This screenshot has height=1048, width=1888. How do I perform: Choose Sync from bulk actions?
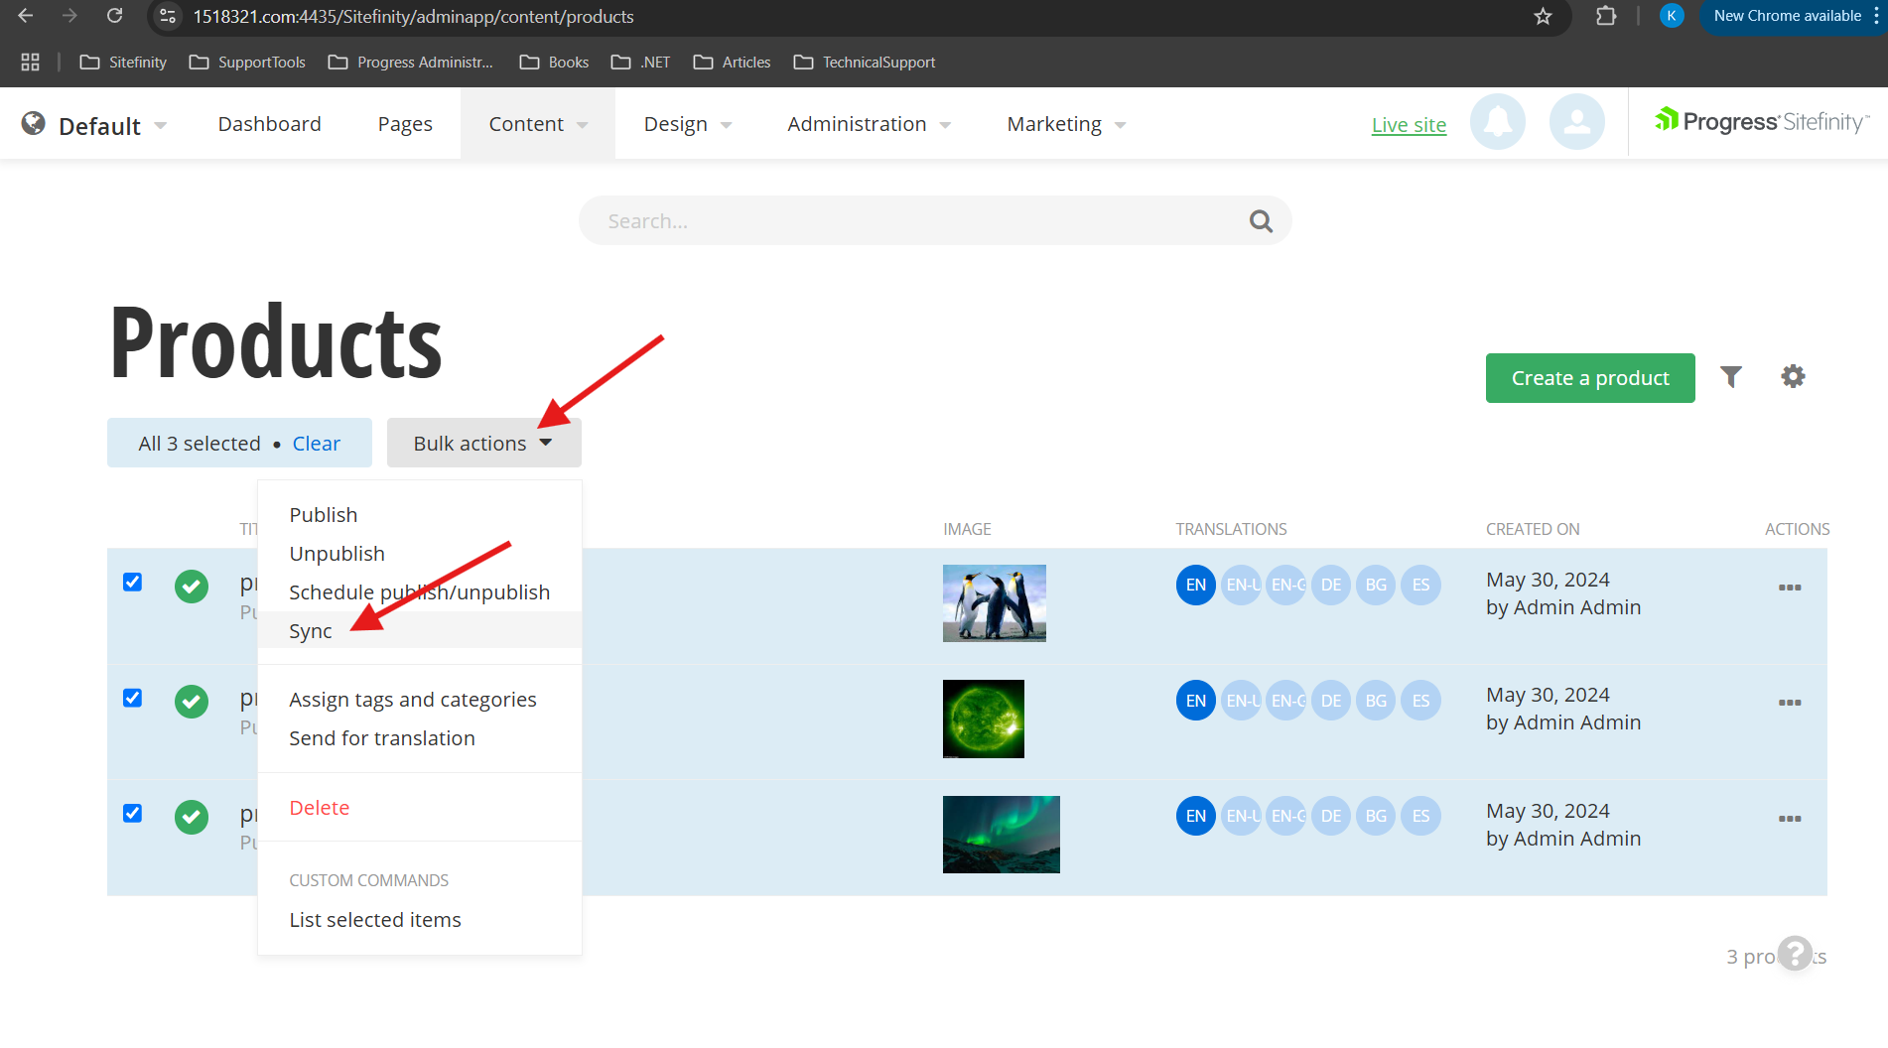419,630
